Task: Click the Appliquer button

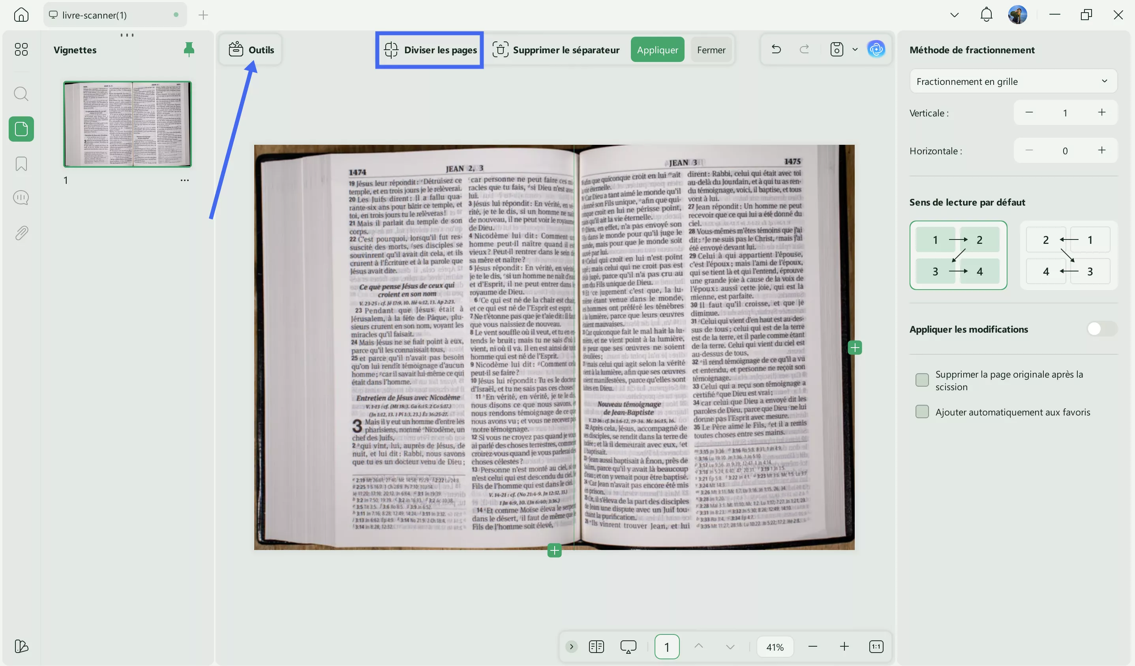Action: click(x=657, y=49)
